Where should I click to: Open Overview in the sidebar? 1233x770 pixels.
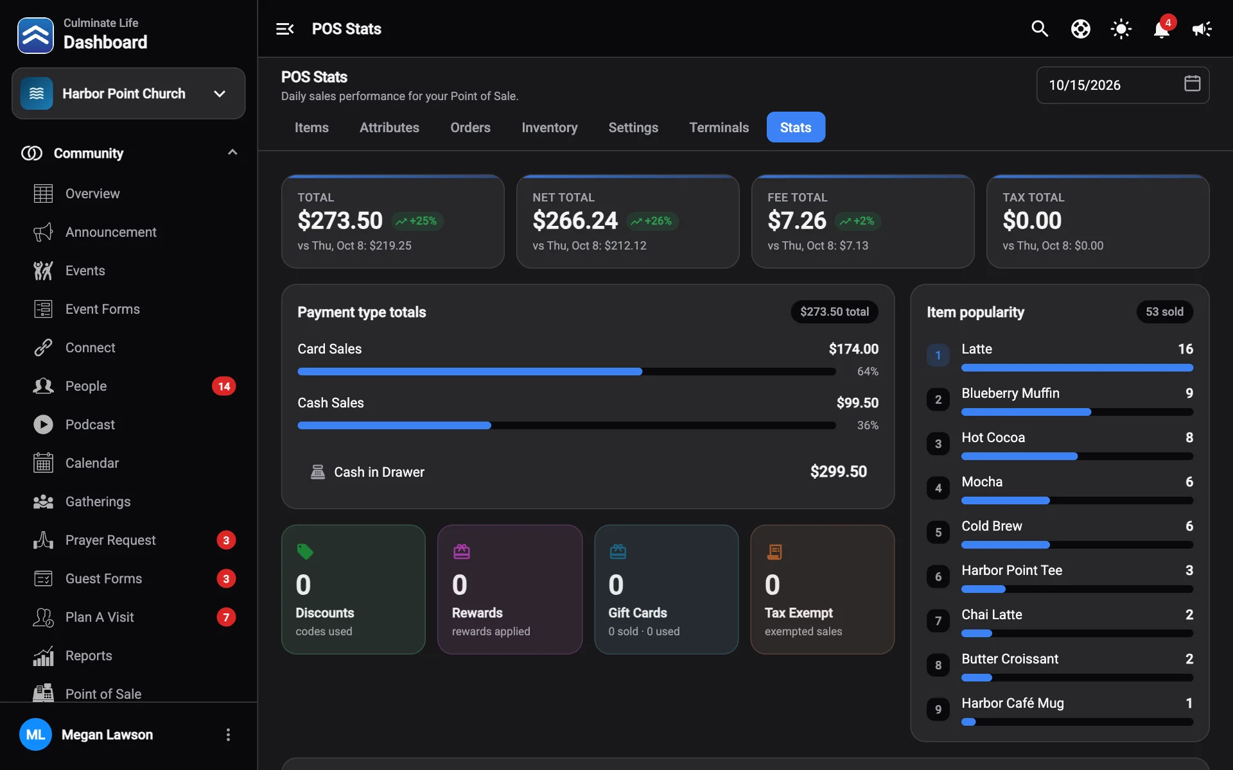tap(128, 194)
